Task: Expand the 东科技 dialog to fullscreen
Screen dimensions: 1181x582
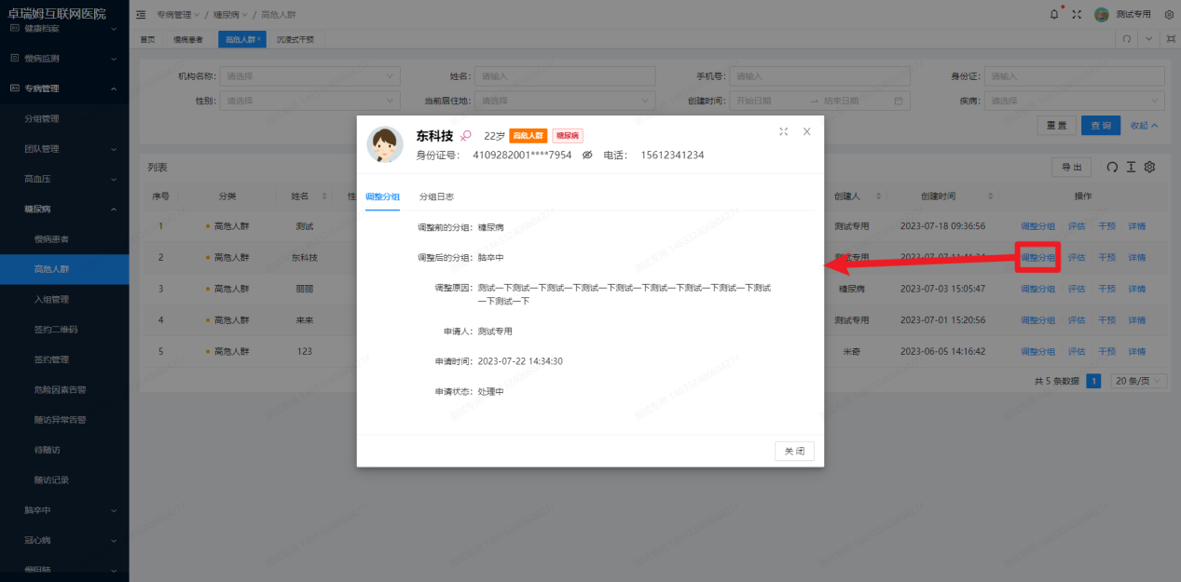Action: (783, 131)
